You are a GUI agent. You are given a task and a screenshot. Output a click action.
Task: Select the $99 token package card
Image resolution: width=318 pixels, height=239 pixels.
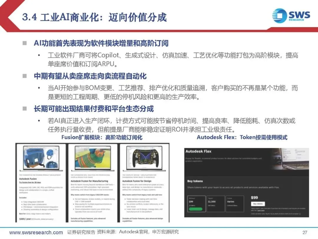coord(196,204)
